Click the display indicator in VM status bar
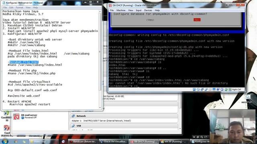 click(x=214, y=90)
